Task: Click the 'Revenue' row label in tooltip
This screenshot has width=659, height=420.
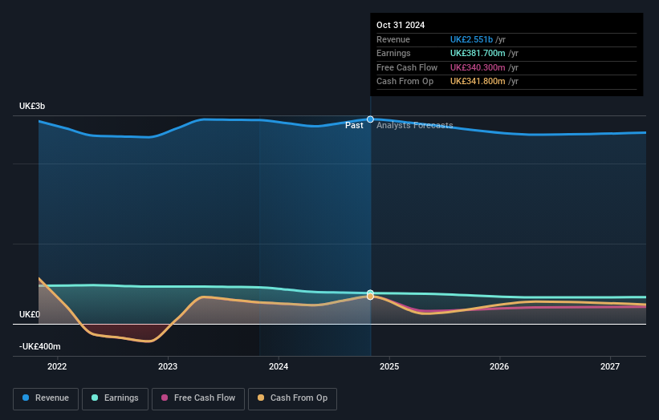Action: 393,39
